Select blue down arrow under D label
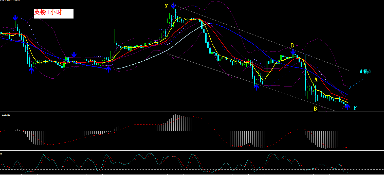Screen dimensions: 384x175 (x=293, y=52)
